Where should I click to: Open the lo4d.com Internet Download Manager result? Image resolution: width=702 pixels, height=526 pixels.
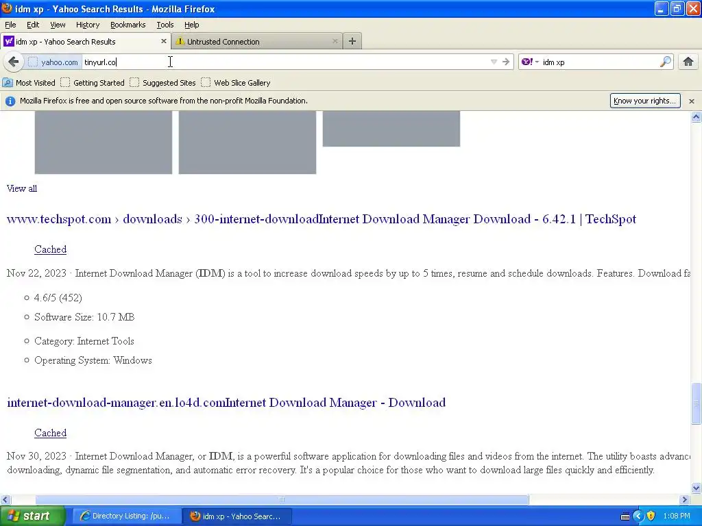coord(226,403)
